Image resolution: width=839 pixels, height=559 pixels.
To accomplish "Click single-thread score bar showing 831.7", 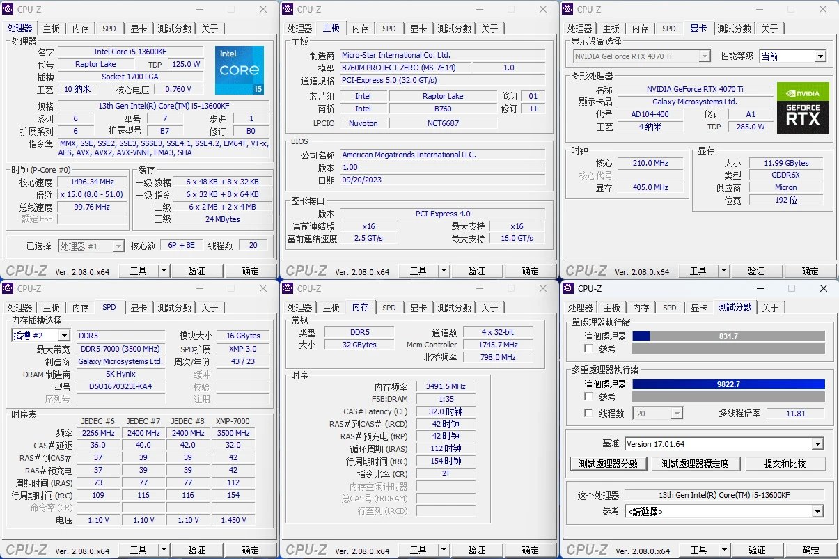I will coord(728,336).
